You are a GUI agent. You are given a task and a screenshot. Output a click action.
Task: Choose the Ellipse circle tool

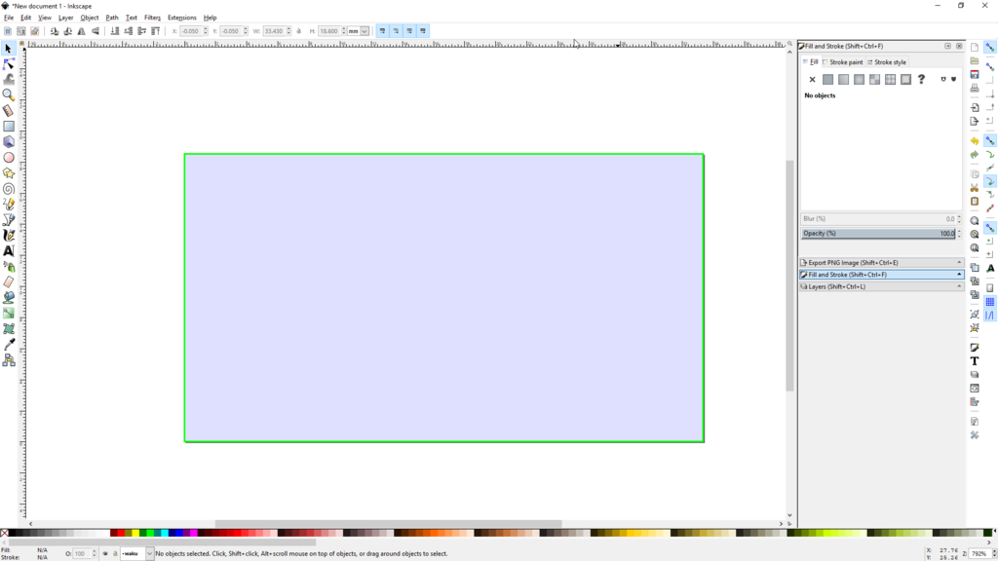coord(8,157)
